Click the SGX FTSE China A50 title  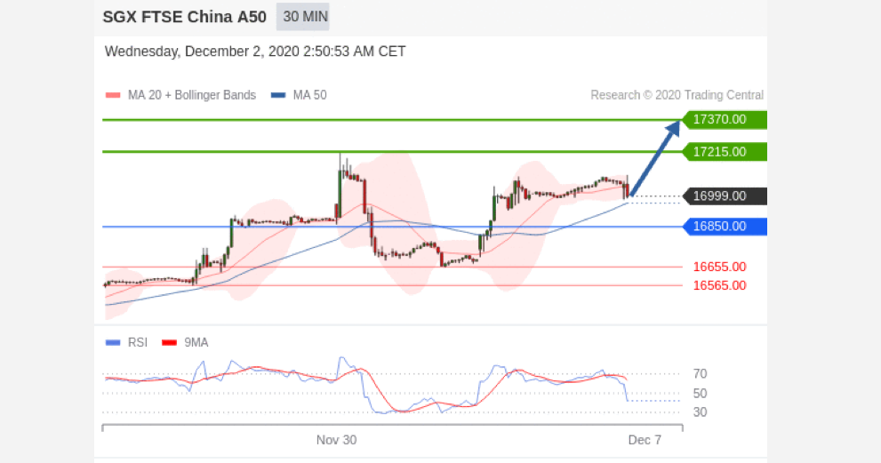pyautogui.click(x=184, y=17)
